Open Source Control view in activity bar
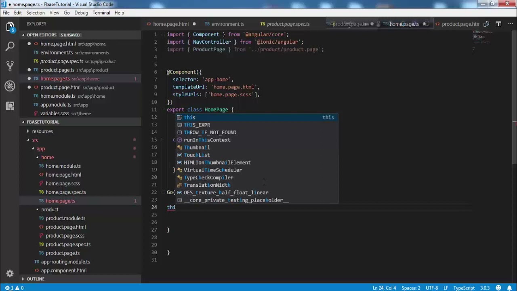Image resolution: width=517 pixels, height=291 pixels. point(10,66)
